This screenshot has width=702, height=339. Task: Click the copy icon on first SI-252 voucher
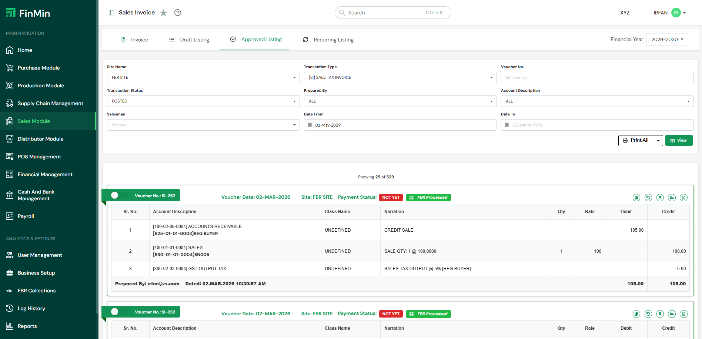pos(636,198)
